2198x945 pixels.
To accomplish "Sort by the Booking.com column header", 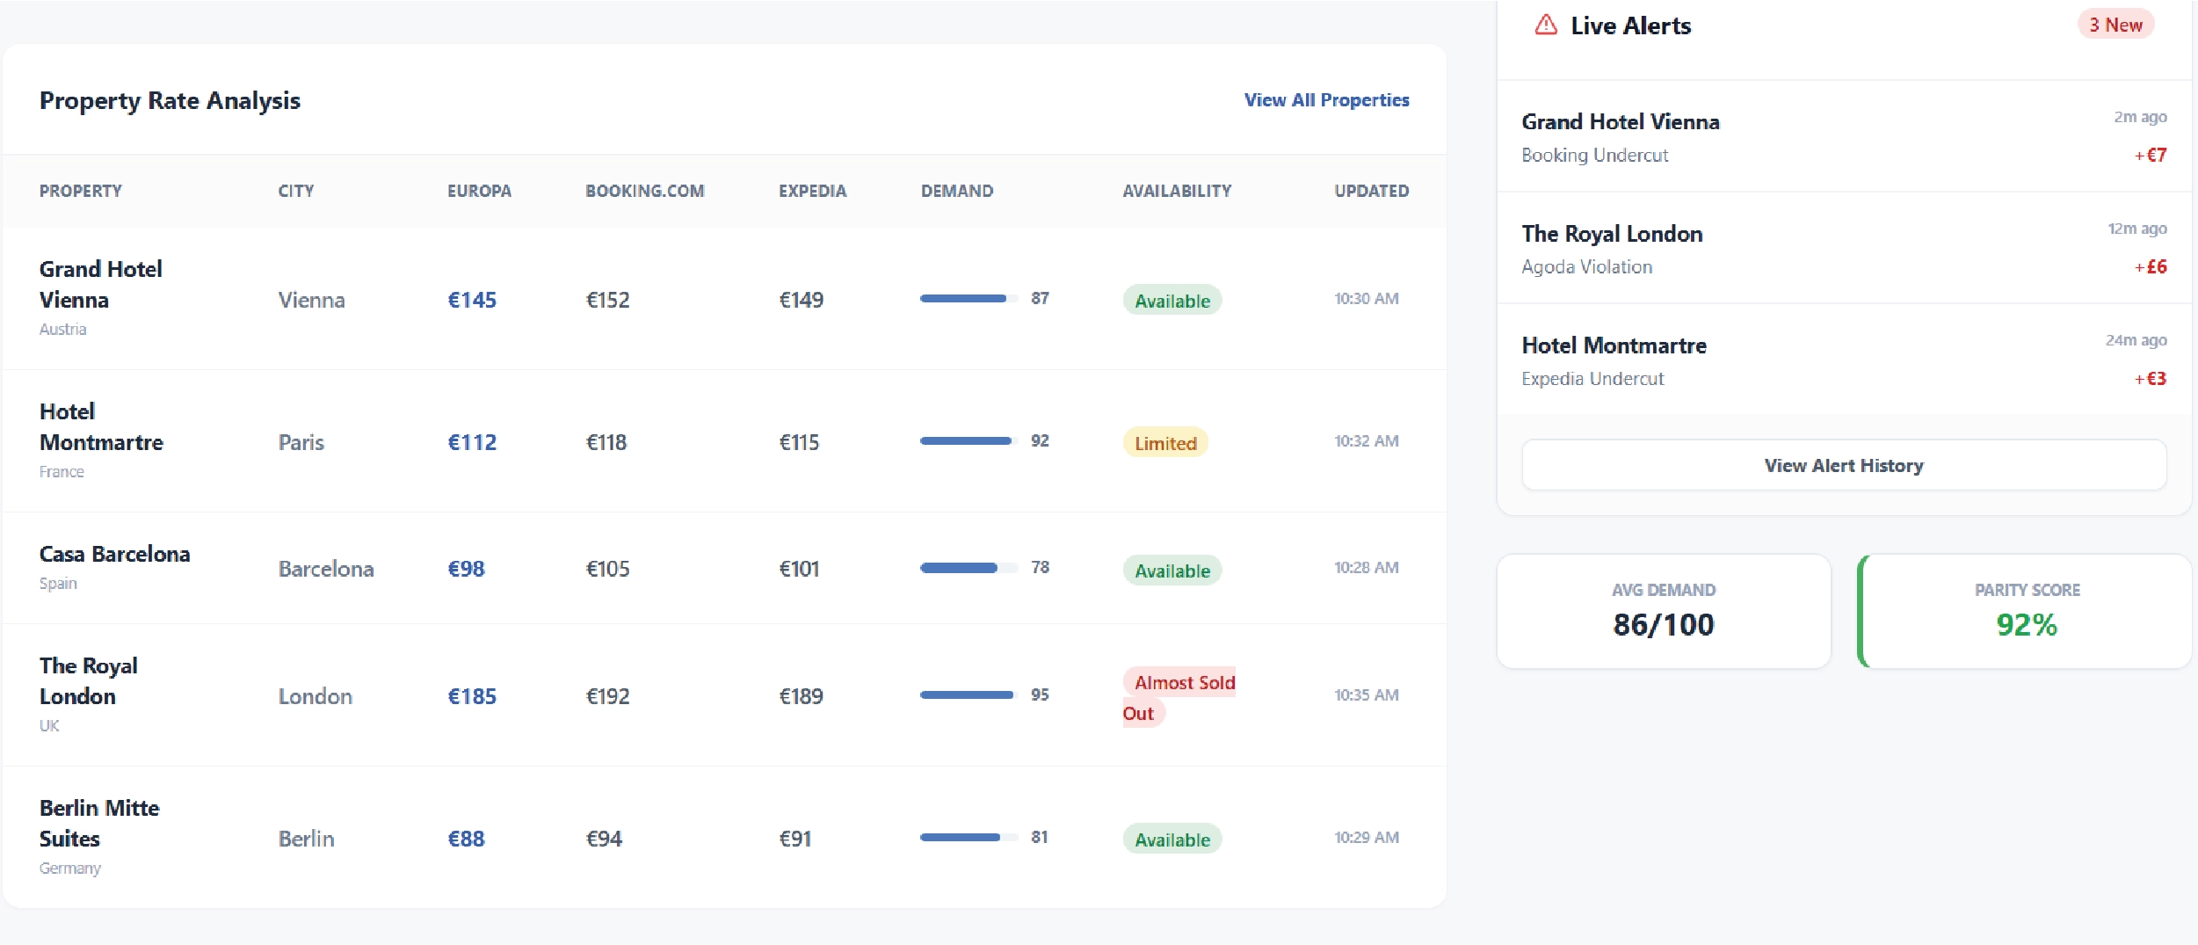I will (644, 191).
